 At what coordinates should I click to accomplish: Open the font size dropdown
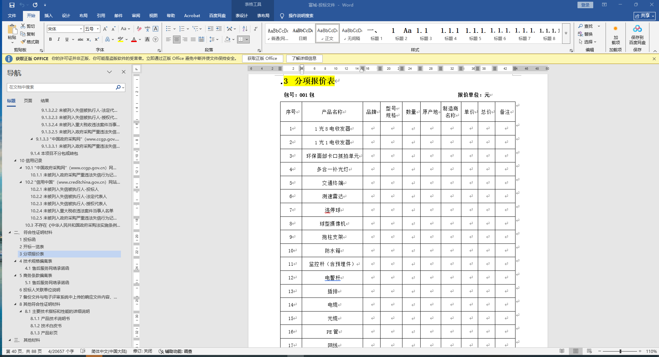click(x=98, y=29)
